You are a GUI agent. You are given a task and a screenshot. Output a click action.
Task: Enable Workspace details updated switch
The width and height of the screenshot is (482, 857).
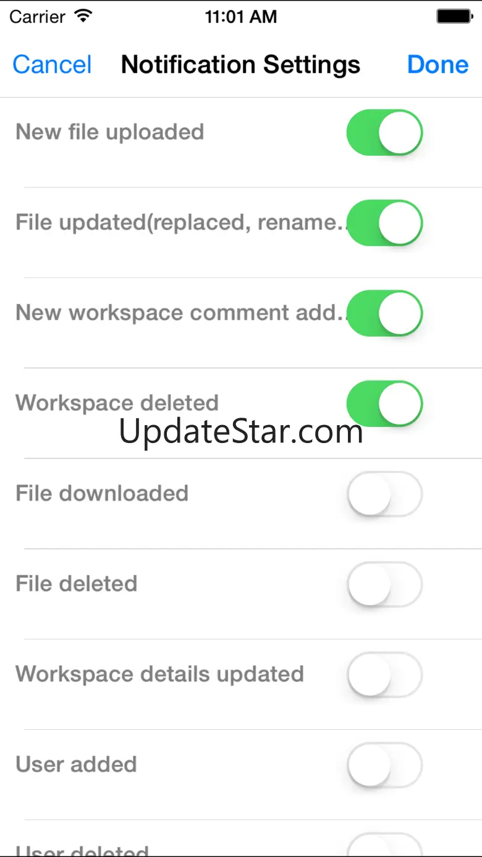click(x=384, y=674)
